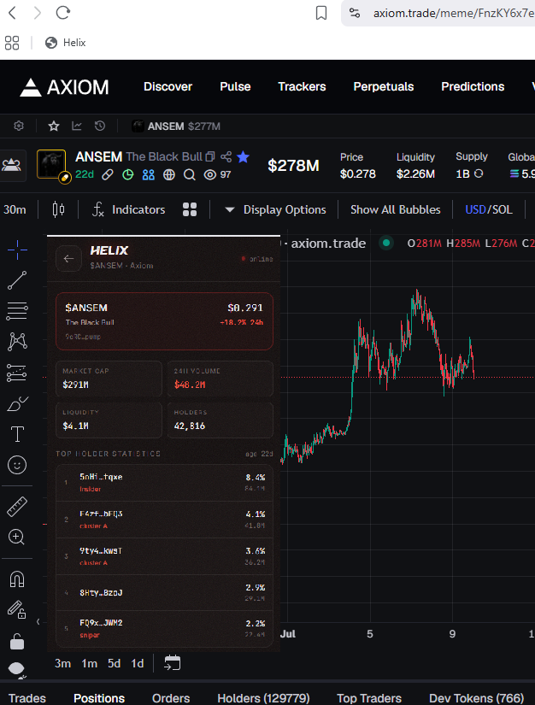
Task: Click the ANSEM token avatar image
Action: tap(51, 164)
